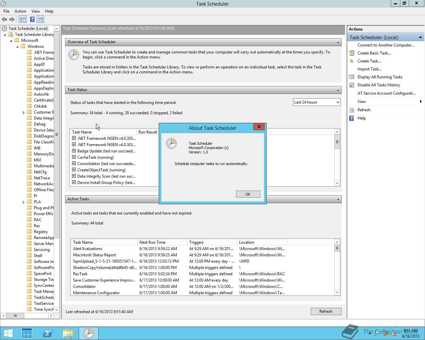This screenshot has width=425, height=340.
Task: Click scroll-down arrow of Task Status list
Action: (x=337, y=183)
